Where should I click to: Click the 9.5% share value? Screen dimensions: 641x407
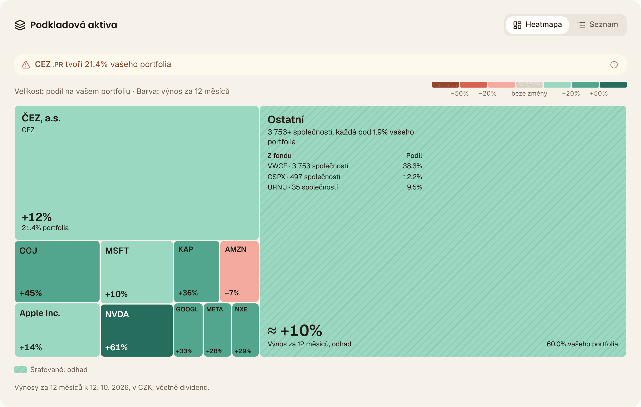(x=414, y=187)
